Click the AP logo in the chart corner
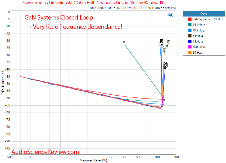The width and height of the screenshot is (226, 163). pos(170,15)
